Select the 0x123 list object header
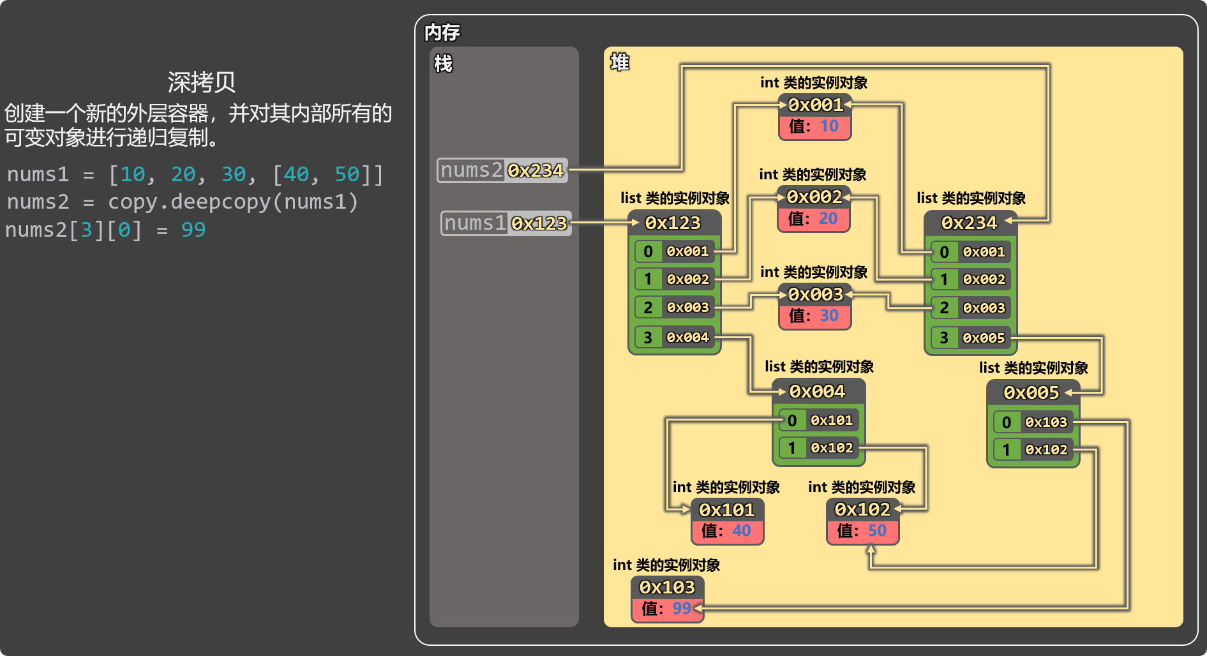Image resolution: width=1207 pixels, height=656 pixels. tap(673, 223)
